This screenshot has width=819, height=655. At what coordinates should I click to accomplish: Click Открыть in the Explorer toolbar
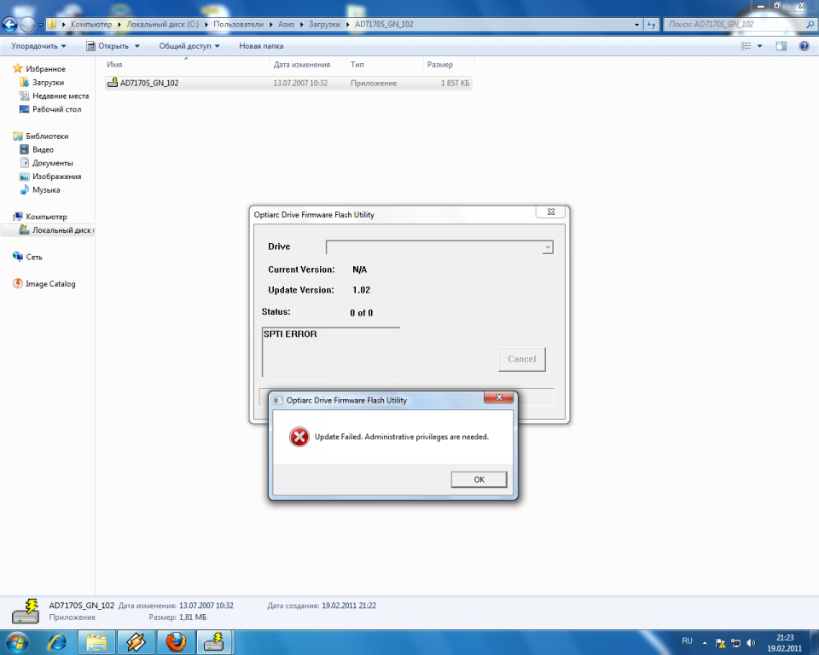click(x=107, y=46)
